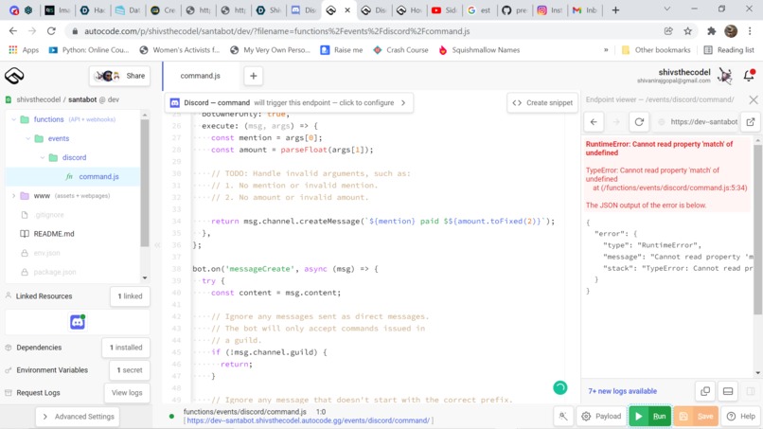The height and width of the screenshot is (429, 763).
Task: Open a new browser tab
Action: tap(615, 9)
